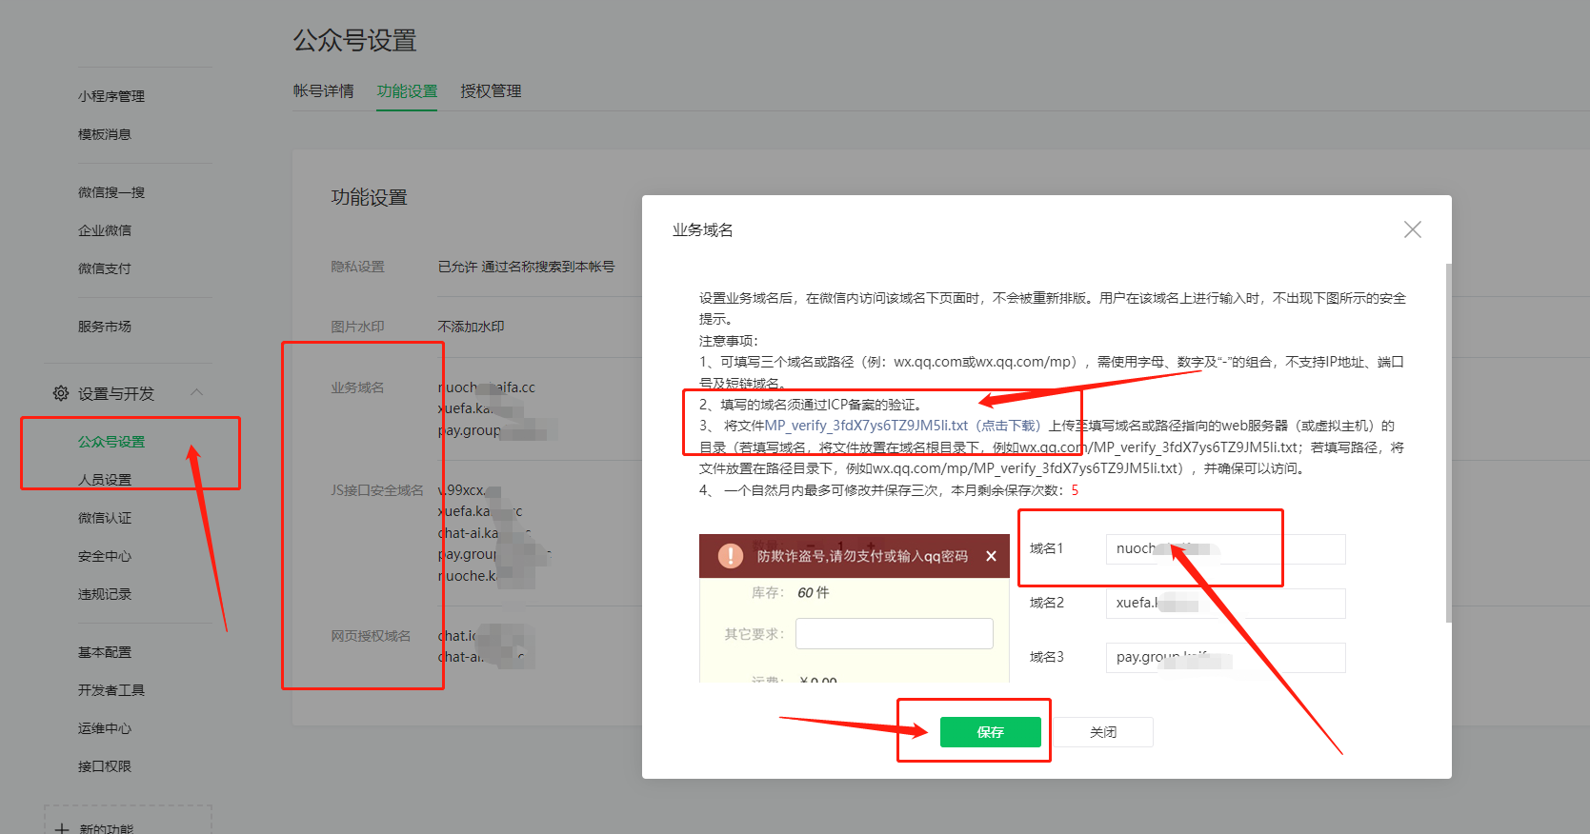Click the 域名2 input field

click(x=1225, y=604)
